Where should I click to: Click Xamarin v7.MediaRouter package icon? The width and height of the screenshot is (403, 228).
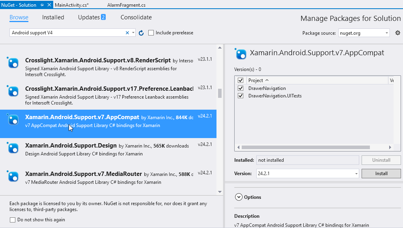13,176
